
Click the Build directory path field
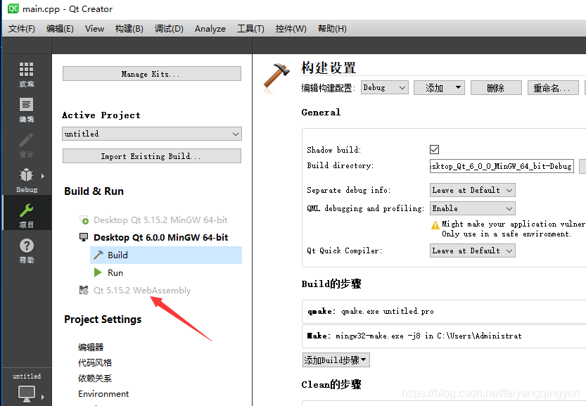[502, 166]
